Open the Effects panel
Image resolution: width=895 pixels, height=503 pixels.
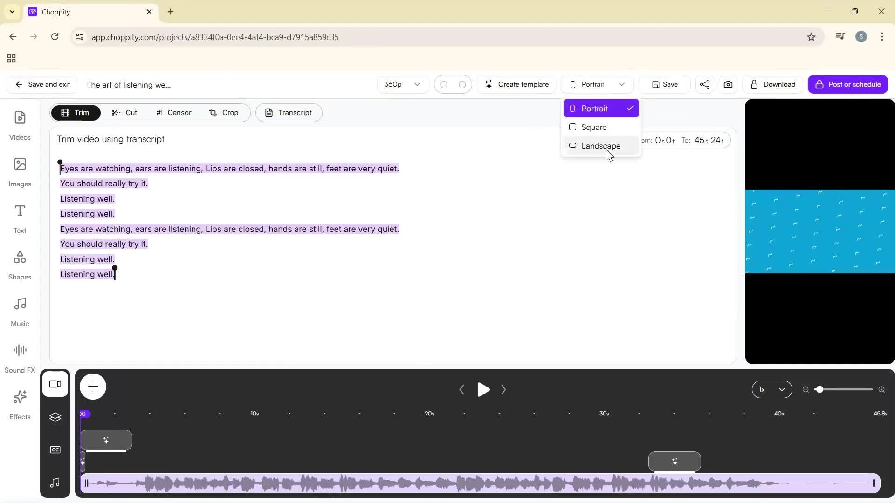[20, 404]
